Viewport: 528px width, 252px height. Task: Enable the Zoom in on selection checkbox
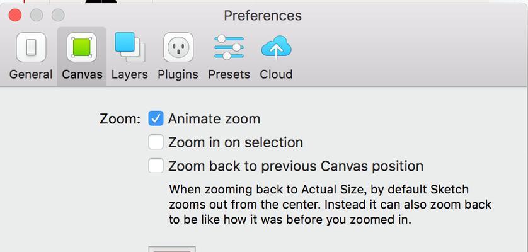click(156, 142)
